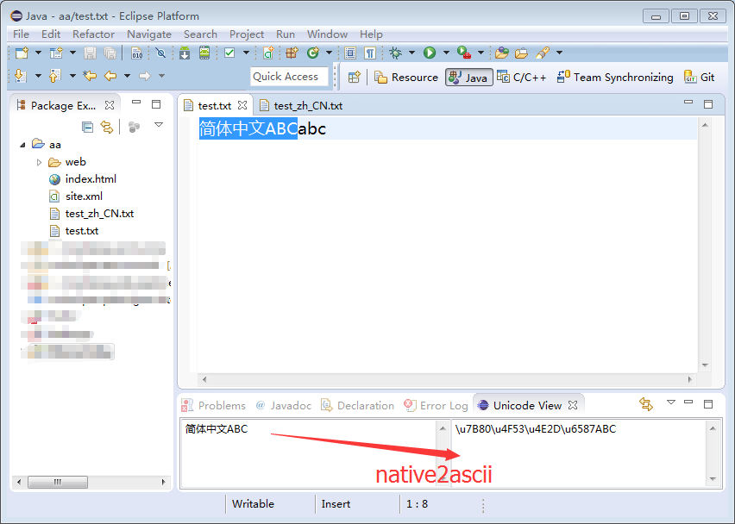The width and height of the screenshot is (735, 524).
Task: Click the Save disk icon in toolbar
Action: [90, 53]
